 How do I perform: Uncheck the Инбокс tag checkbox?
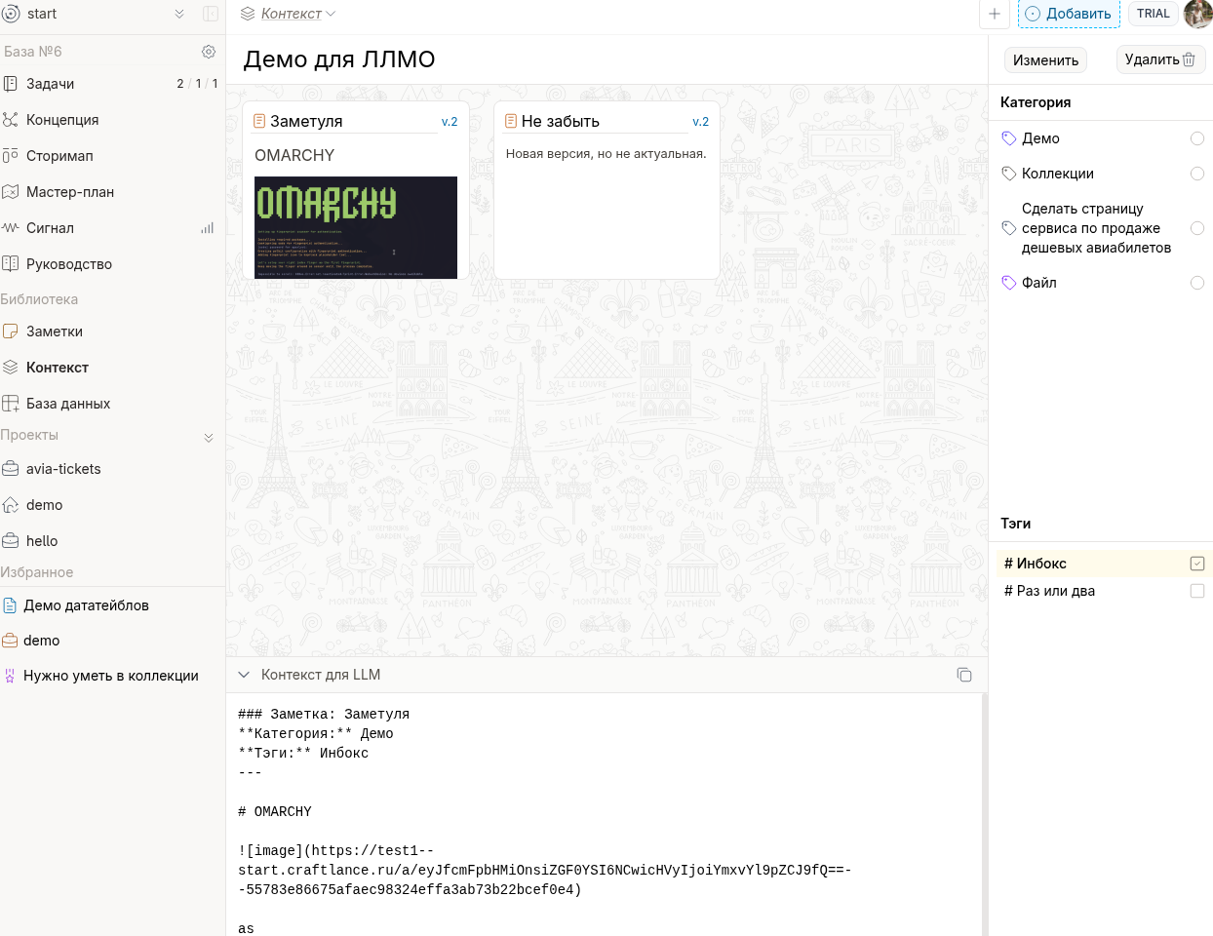point(1196,564)
